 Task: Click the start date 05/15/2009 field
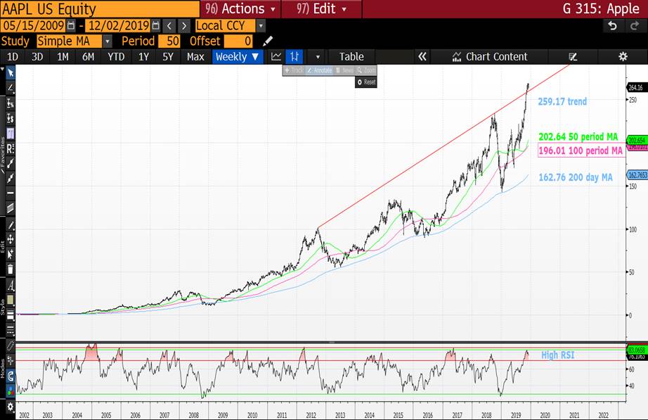click(x=33, y=26)
